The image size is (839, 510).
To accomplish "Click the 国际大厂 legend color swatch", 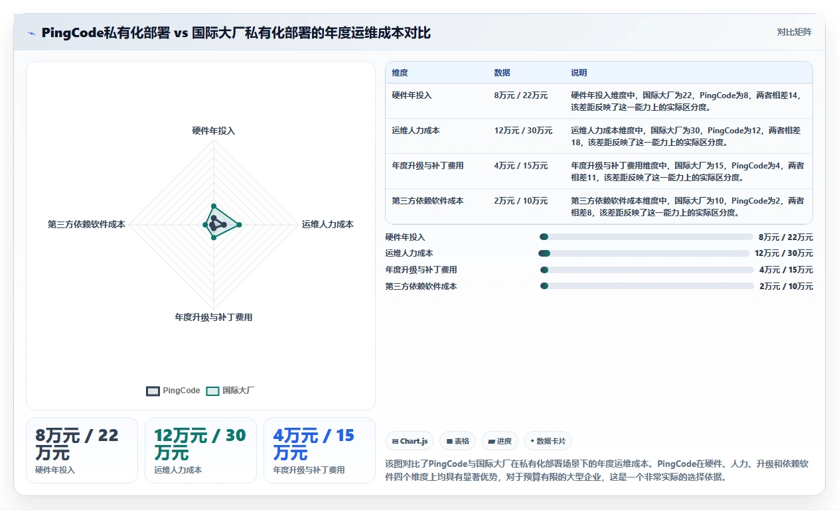I will (212, 391).
